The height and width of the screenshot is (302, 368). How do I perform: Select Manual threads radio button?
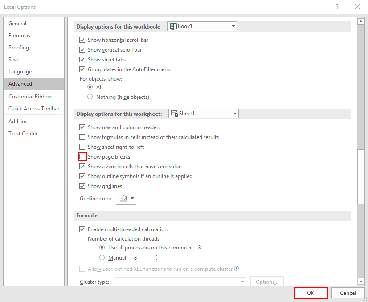[102, 257]
